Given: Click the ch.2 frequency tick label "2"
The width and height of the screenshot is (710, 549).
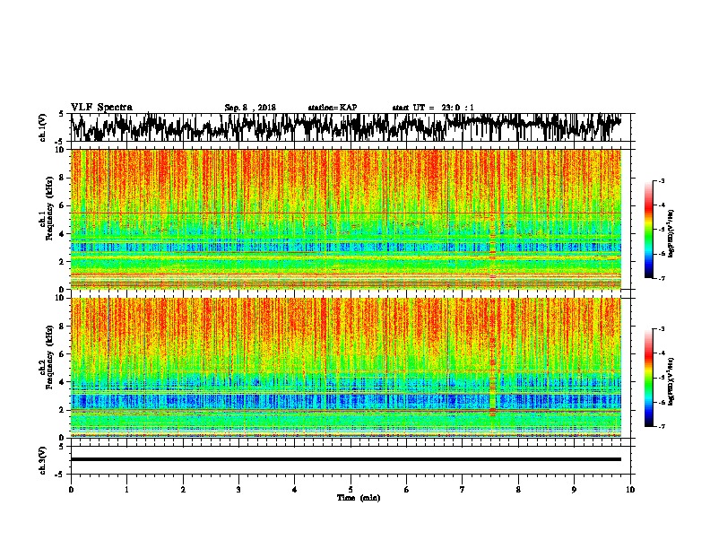Looking at the screenshot, I should tap(62, 410).
